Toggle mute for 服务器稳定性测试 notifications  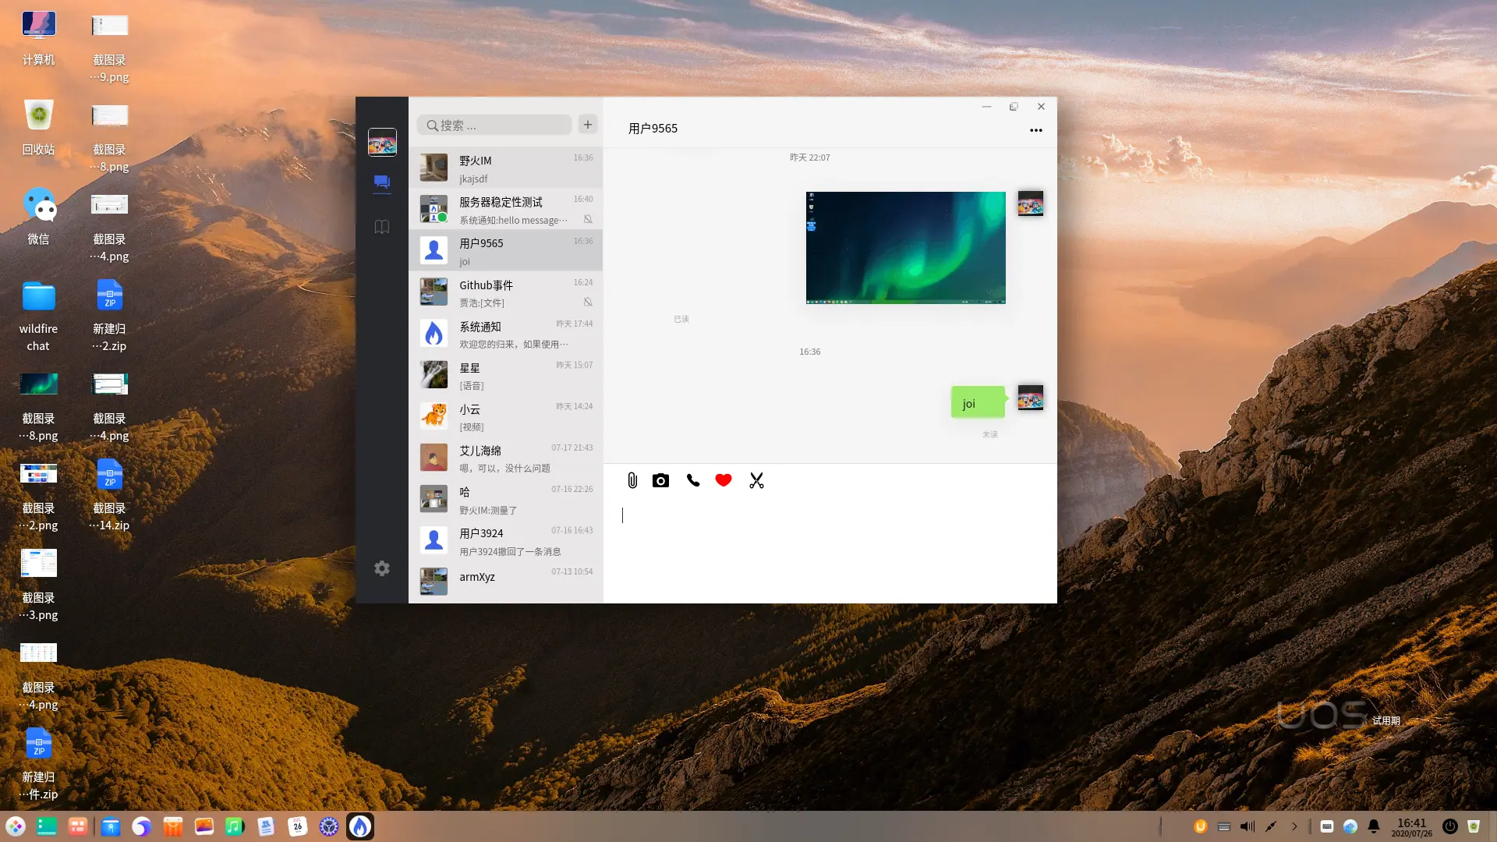[x=587, y=220]
